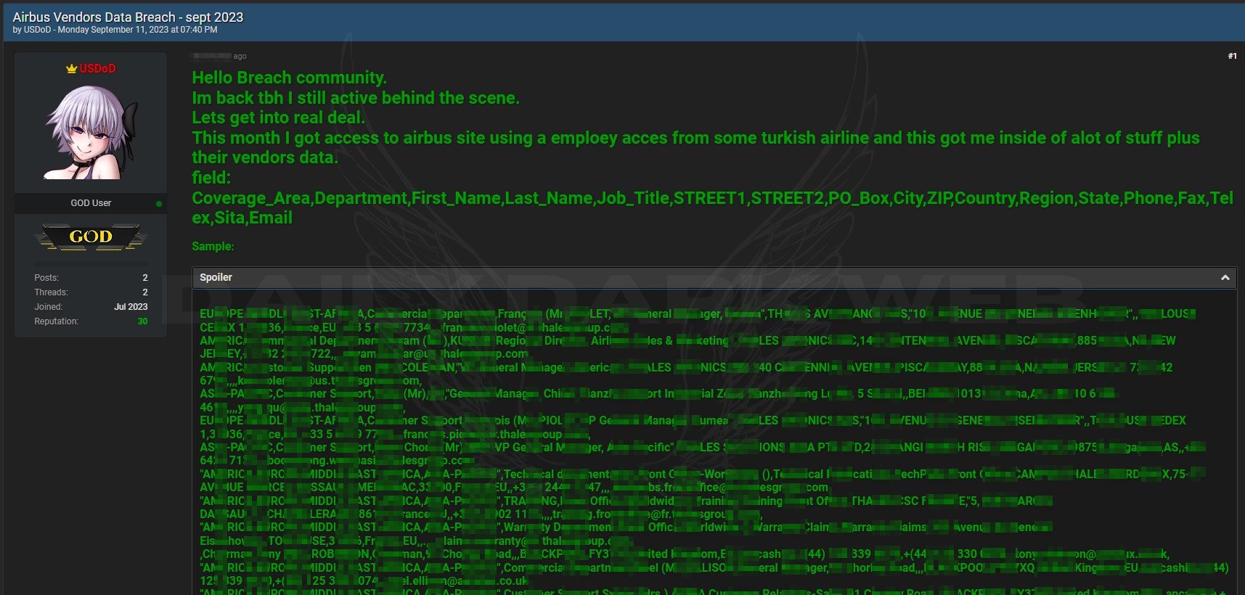Open the anime avatar image of USDoD
1245x595 pixels.
91,133
